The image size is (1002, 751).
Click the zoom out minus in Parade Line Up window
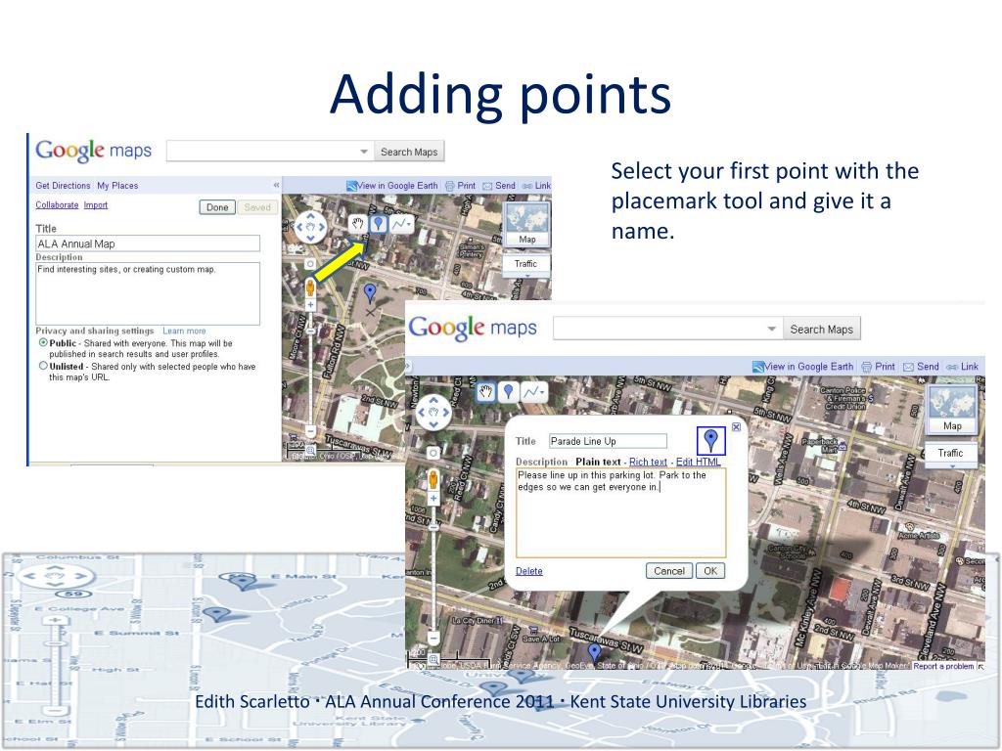[433, 638]
